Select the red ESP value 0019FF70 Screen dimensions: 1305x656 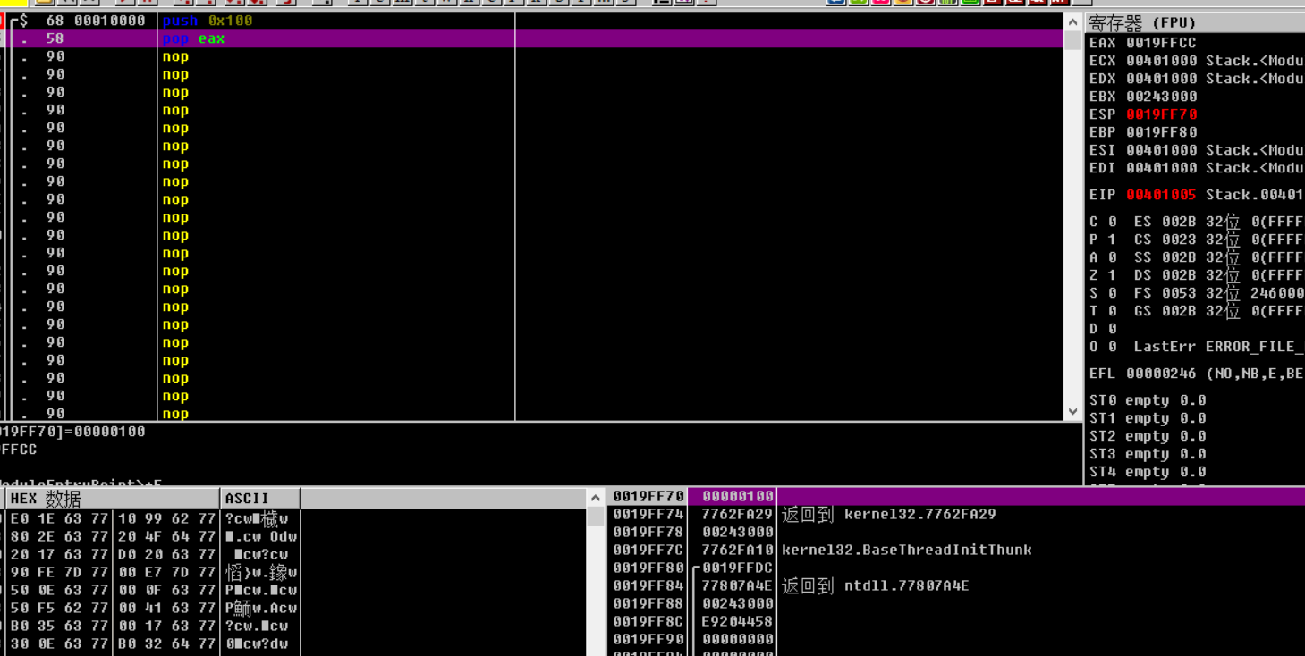pos(1161,114)
